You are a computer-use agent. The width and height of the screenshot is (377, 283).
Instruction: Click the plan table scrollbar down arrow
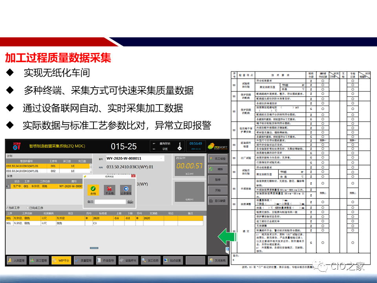[x=91, y=172]
